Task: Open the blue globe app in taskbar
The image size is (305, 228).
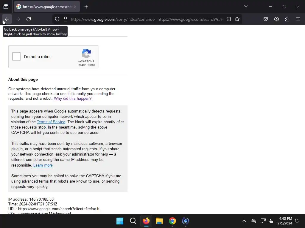Action: point(185,221)
